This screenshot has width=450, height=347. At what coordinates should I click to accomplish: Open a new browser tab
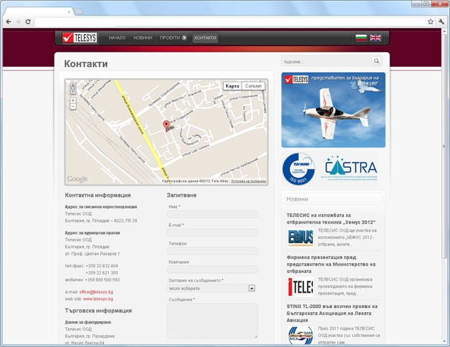[79, 12]
